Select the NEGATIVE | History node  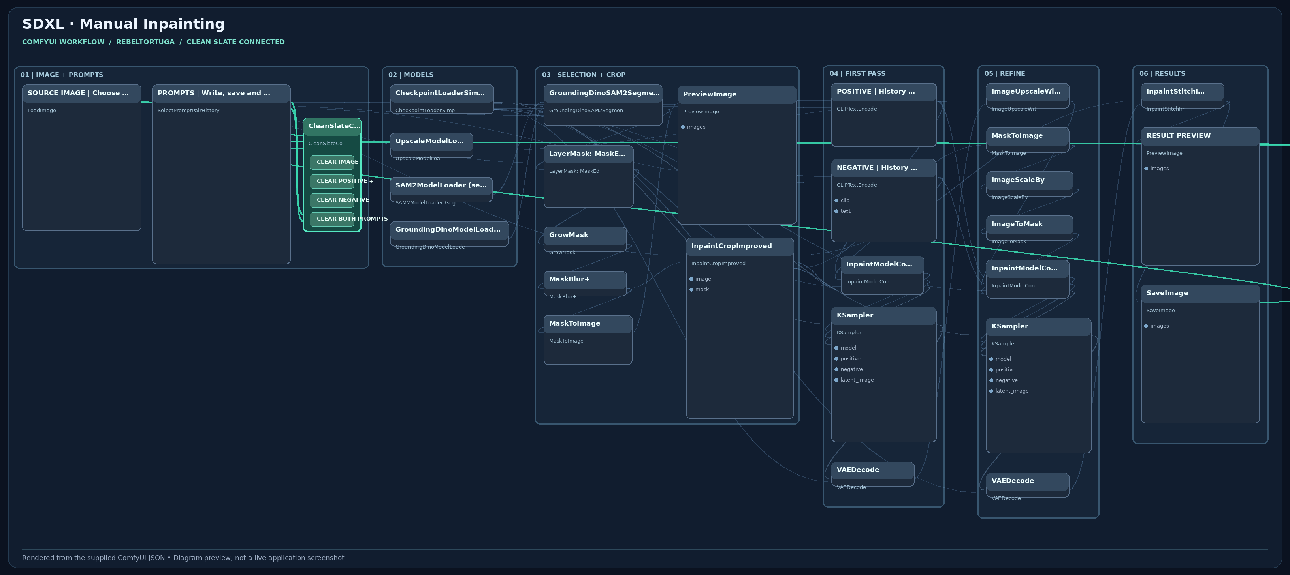pos(884,200)
